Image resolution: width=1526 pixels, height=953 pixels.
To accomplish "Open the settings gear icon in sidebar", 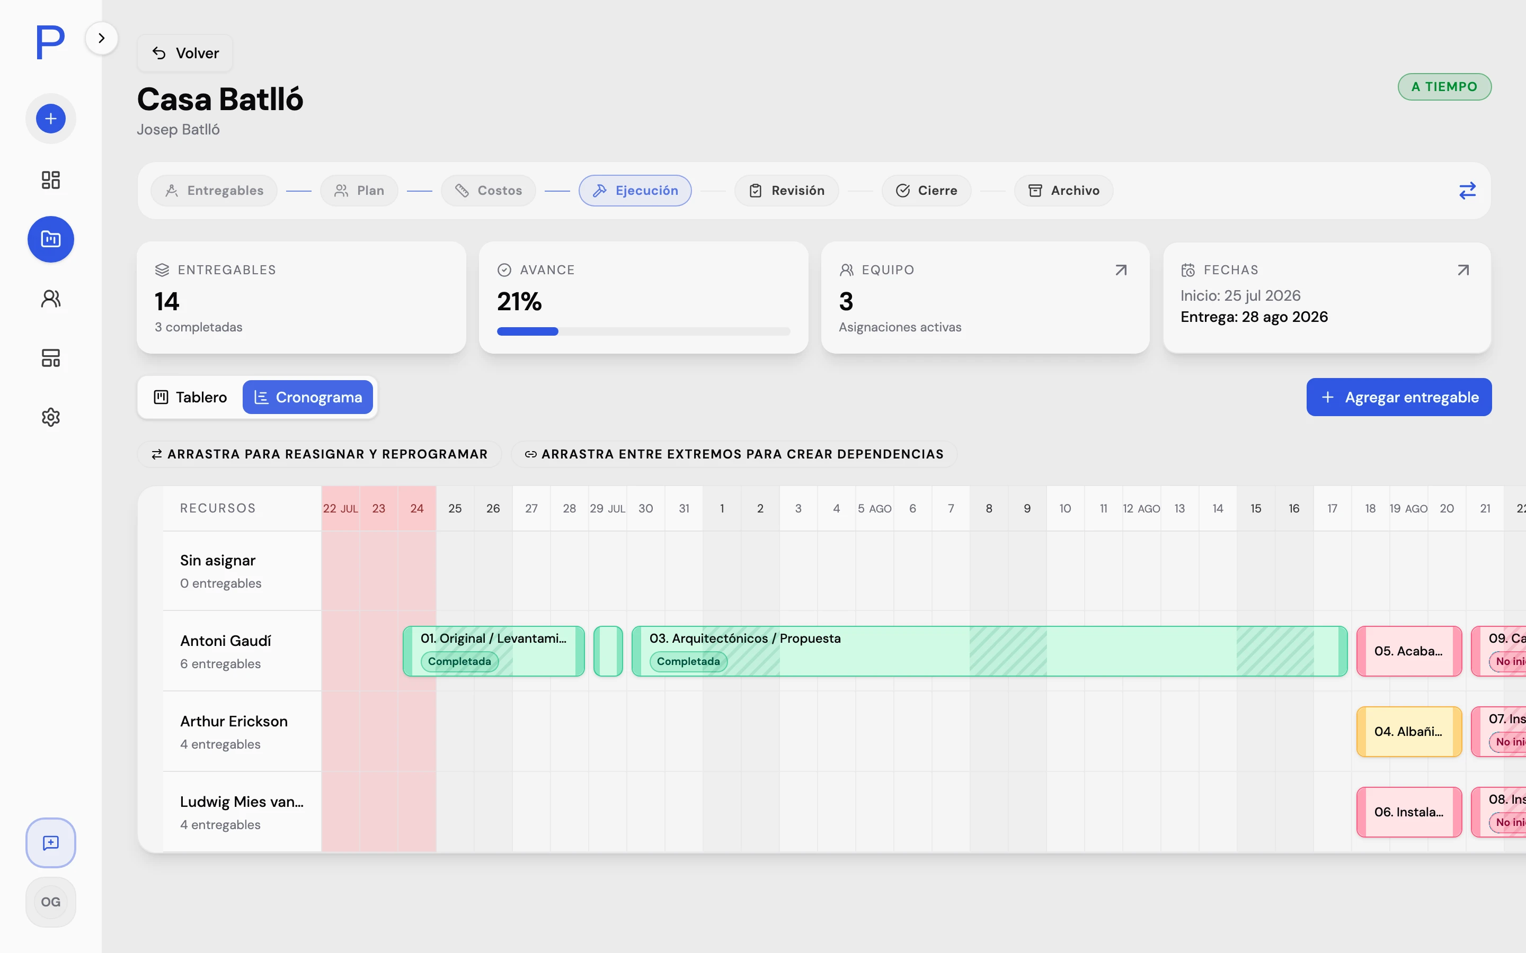I will tap(50, 417).
